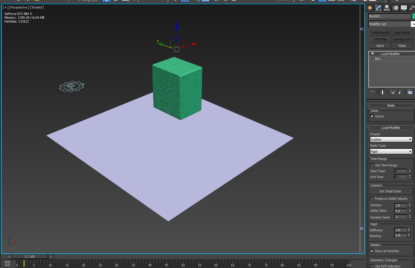Open the mini curve editor icon

tap(8, 263)
